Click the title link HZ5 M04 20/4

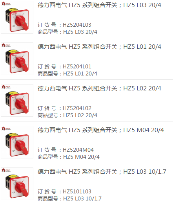(x=101, y=130)
